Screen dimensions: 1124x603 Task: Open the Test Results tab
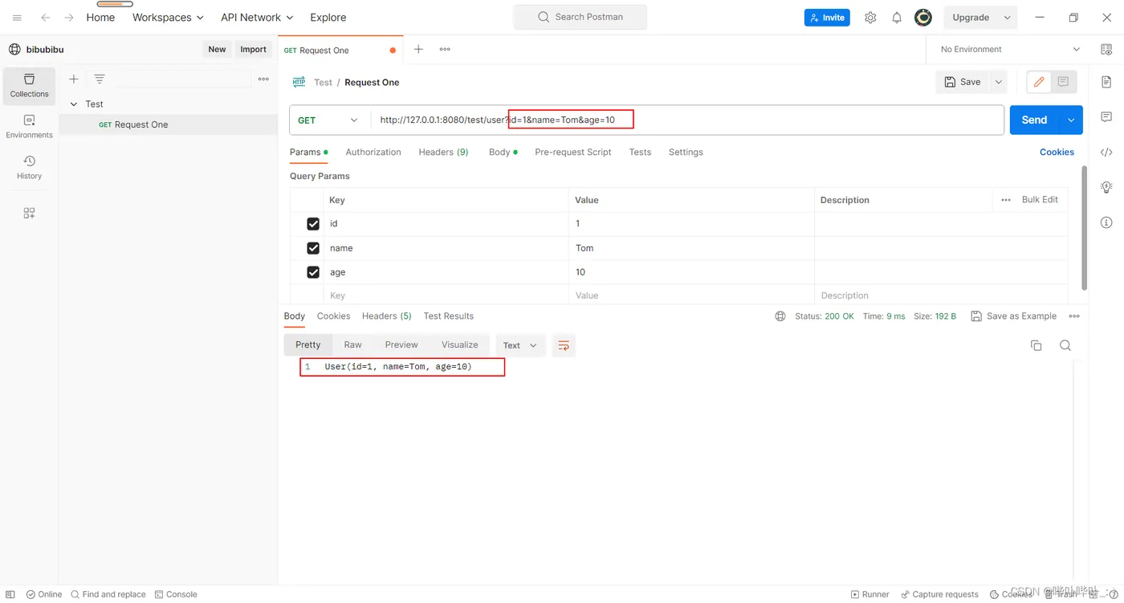pos(449,316)
